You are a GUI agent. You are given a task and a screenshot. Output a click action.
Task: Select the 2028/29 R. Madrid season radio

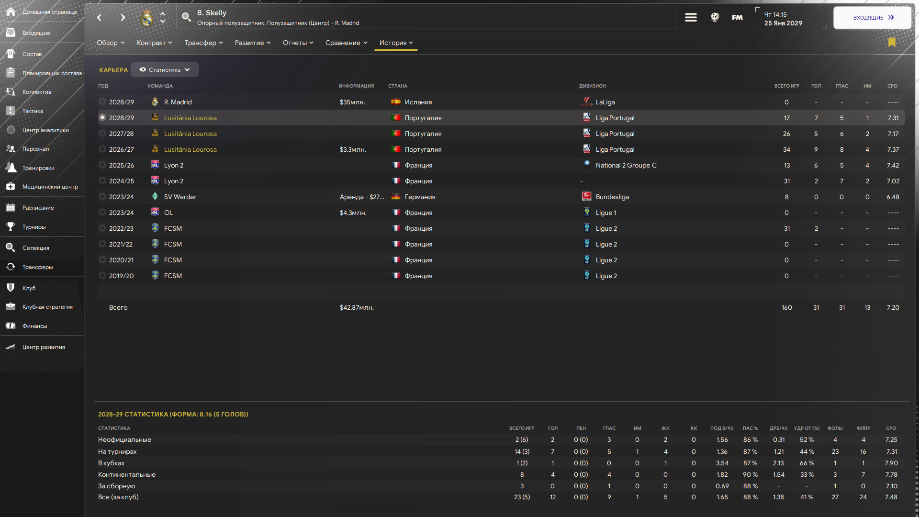(102, 102)
